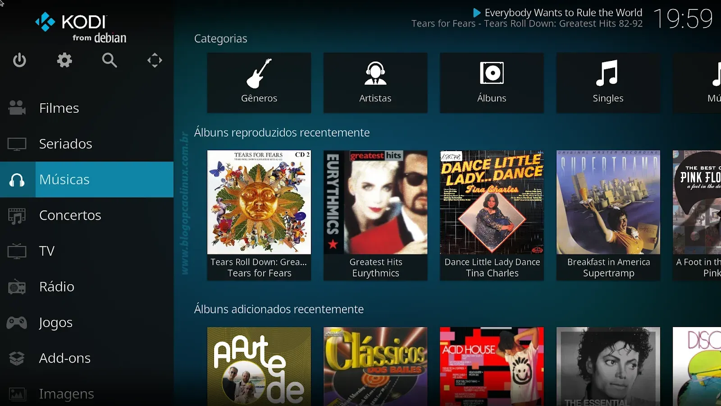Screen dimensions: 721x406
Task: Click the TV set icon
Action: 17,251
